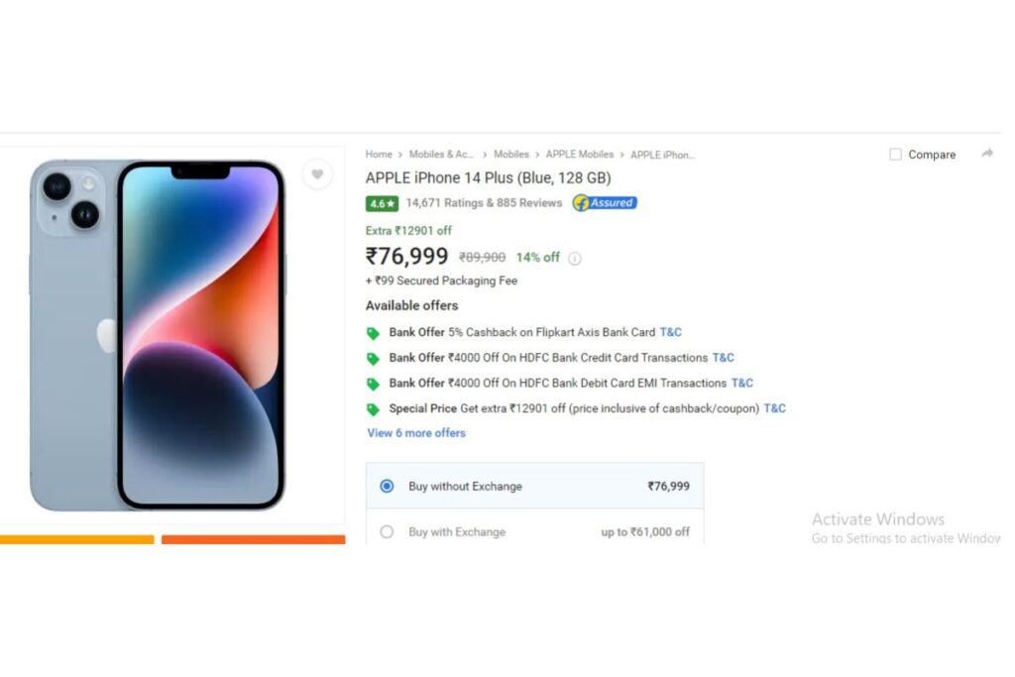Open T&C for Flipkart Axis Bank cashback
Viewport: 1015px width, 677px height.
[671, 332]
